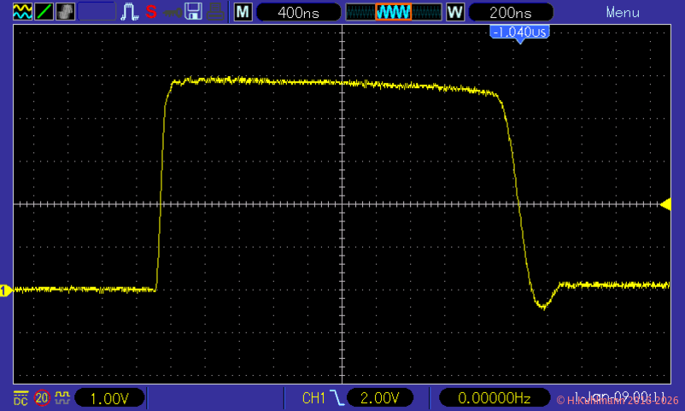Toggle the DC coupling indicator
Screen dimensions: 685x411
click(20, 397)
